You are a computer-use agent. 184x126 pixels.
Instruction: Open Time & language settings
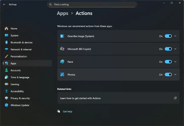27,77
